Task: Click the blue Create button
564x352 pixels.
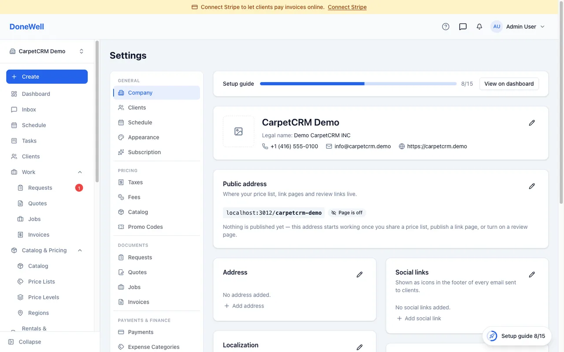Action: pos(47,77)
